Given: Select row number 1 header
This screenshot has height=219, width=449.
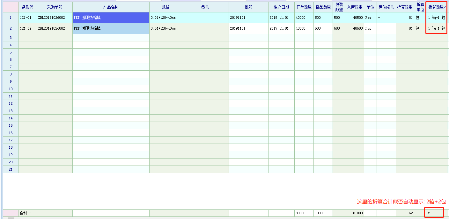Looking at the screenshot, I should pos(11,18).
